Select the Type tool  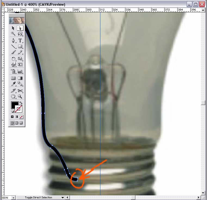coord(20,41)
